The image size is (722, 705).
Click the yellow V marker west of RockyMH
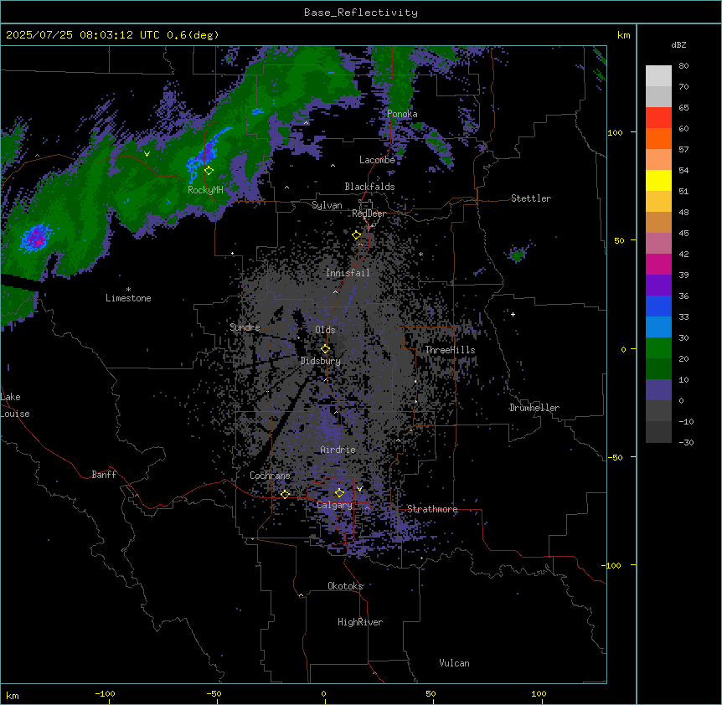coord(147,154)
